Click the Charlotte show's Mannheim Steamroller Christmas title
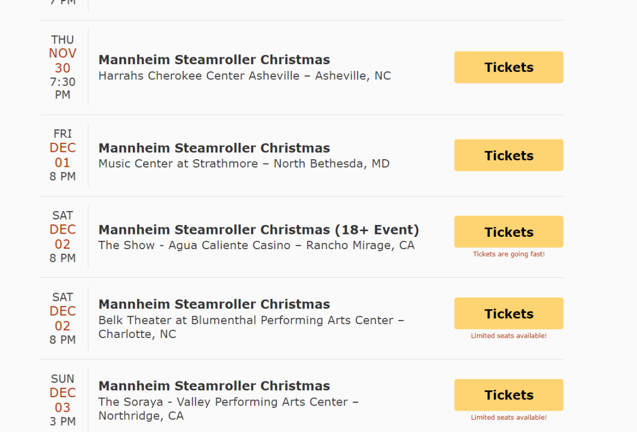Image resolution: width=637 pixels, height=432 pixels. 214,304
